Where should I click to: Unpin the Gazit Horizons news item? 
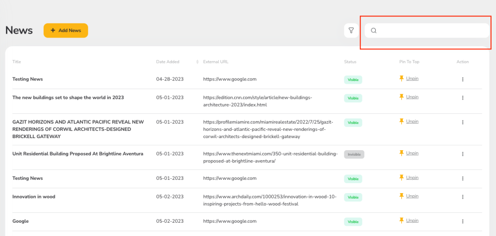pos(412,121)
